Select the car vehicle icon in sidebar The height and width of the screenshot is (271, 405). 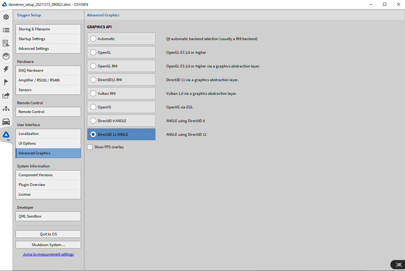(6, 122)
